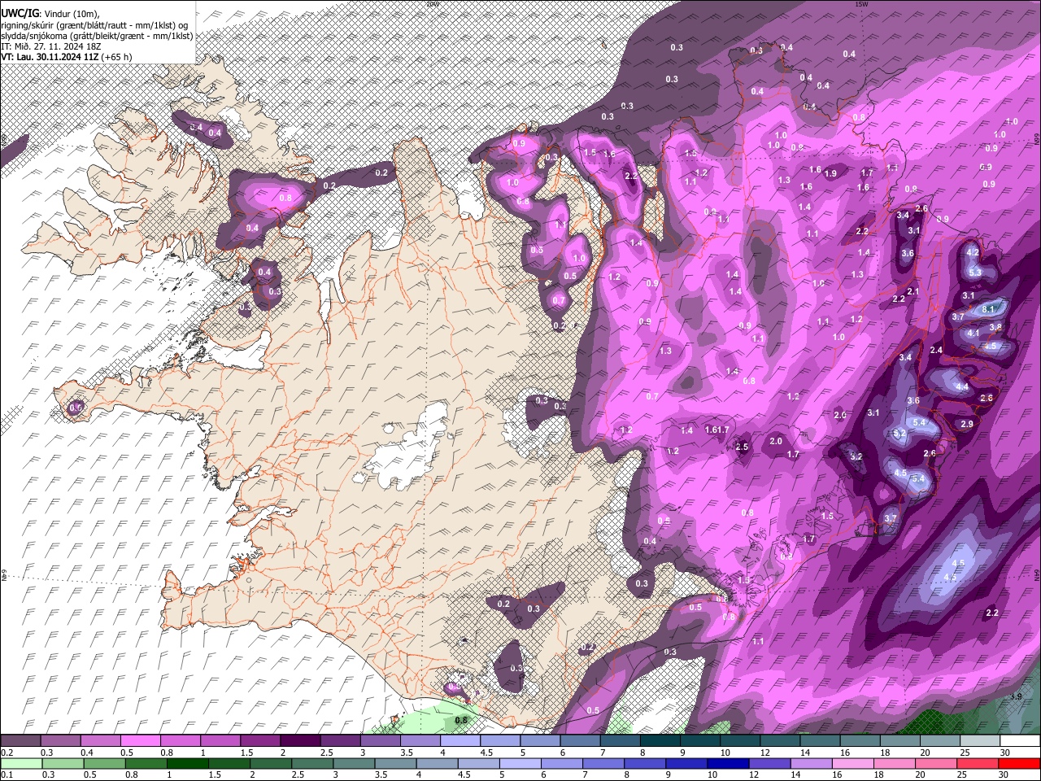Image resolution: width=1041 pixels, height=781 pixels.
Task: Click the 'VT: Lau. 30.11.2024 11Z' valid time
Action: pyautogui.click(x=50, y=57)
